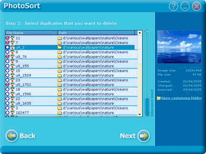Select the file name u9_1586
The height and width of the screenshot is (154, 206).
point(23,94)
